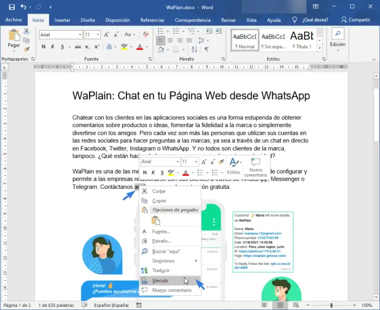Screen dimensions: 380x310
Task: Decrease indent in Párrafo group
Action: [209, 31]
